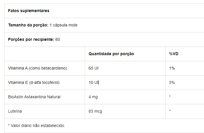Click the 'Luteína' ingredient cell
Image resolution: width=204 pixels, height=133 pixels.
15,111
